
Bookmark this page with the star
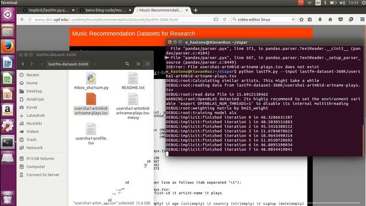301,19
